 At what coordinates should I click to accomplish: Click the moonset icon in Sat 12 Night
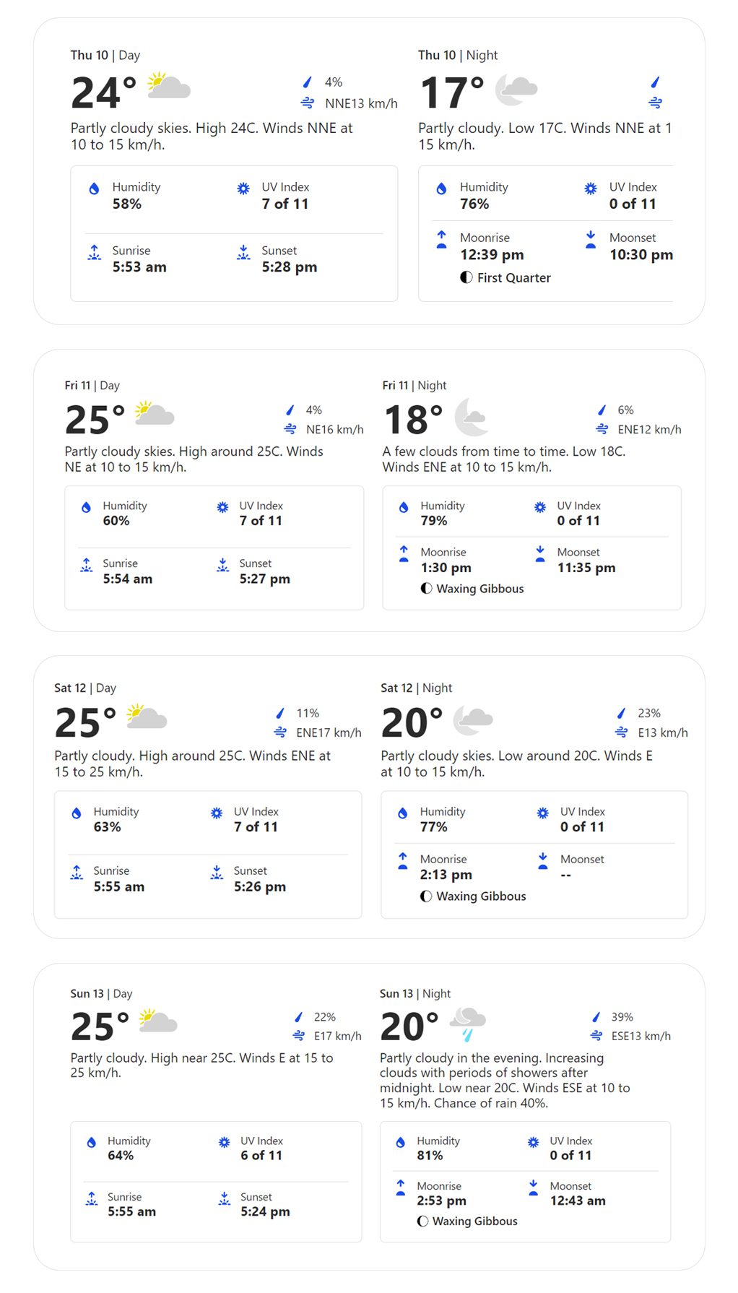point(543,860)
